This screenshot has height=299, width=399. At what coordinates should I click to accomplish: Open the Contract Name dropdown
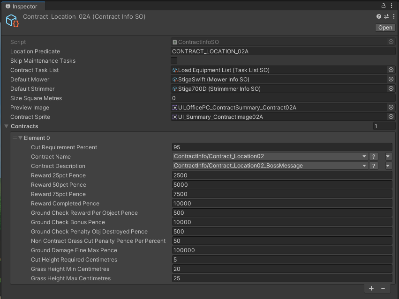tap(270, 157)
